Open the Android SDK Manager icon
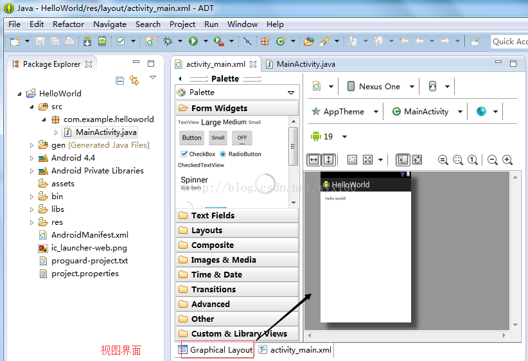This screenshot has height=361, width=528. (87, 41)
